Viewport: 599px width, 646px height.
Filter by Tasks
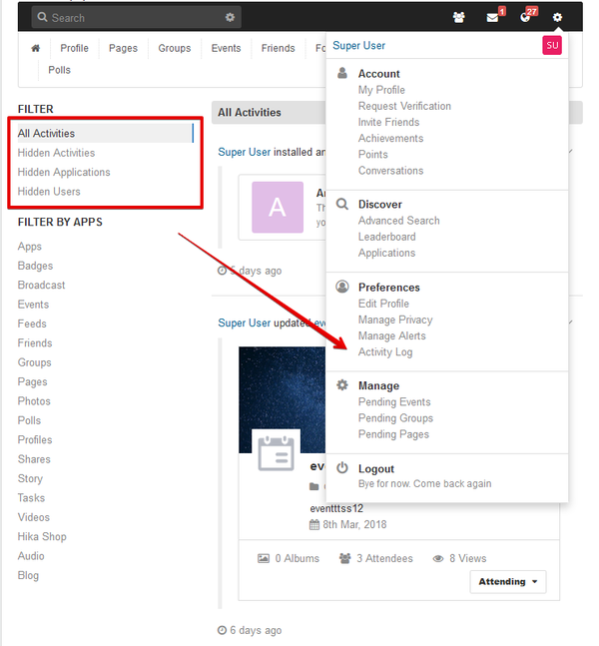tap(31, 498)
